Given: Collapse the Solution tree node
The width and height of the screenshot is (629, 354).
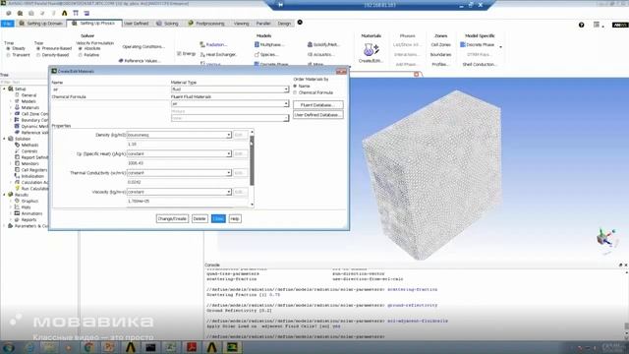Looking at the screenshot, I should click(x=4, y=139).
